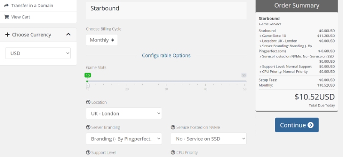Click the Continue button
Screen dimensions: 343x157
click(x=297, y=125)
